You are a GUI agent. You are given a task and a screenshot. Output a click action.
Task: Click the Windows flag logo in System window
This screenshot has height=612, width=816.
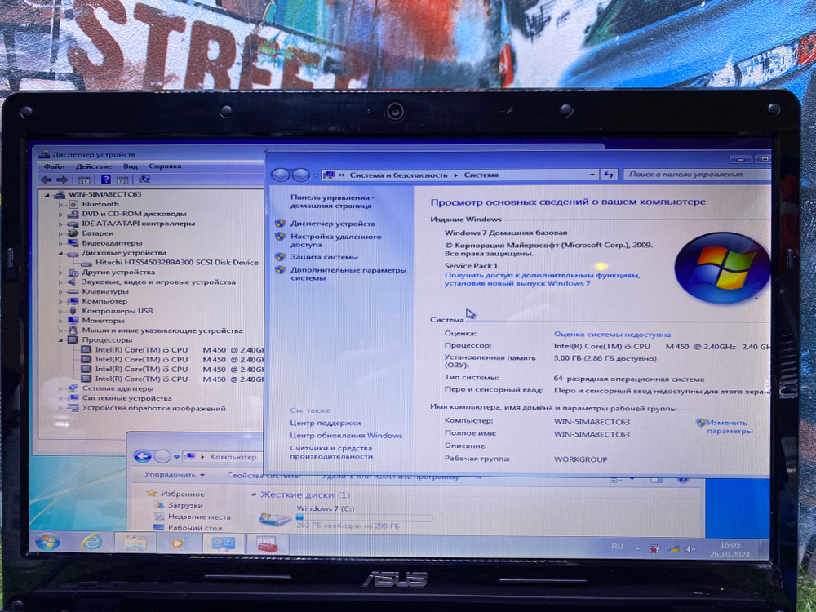tap(723, 265)
